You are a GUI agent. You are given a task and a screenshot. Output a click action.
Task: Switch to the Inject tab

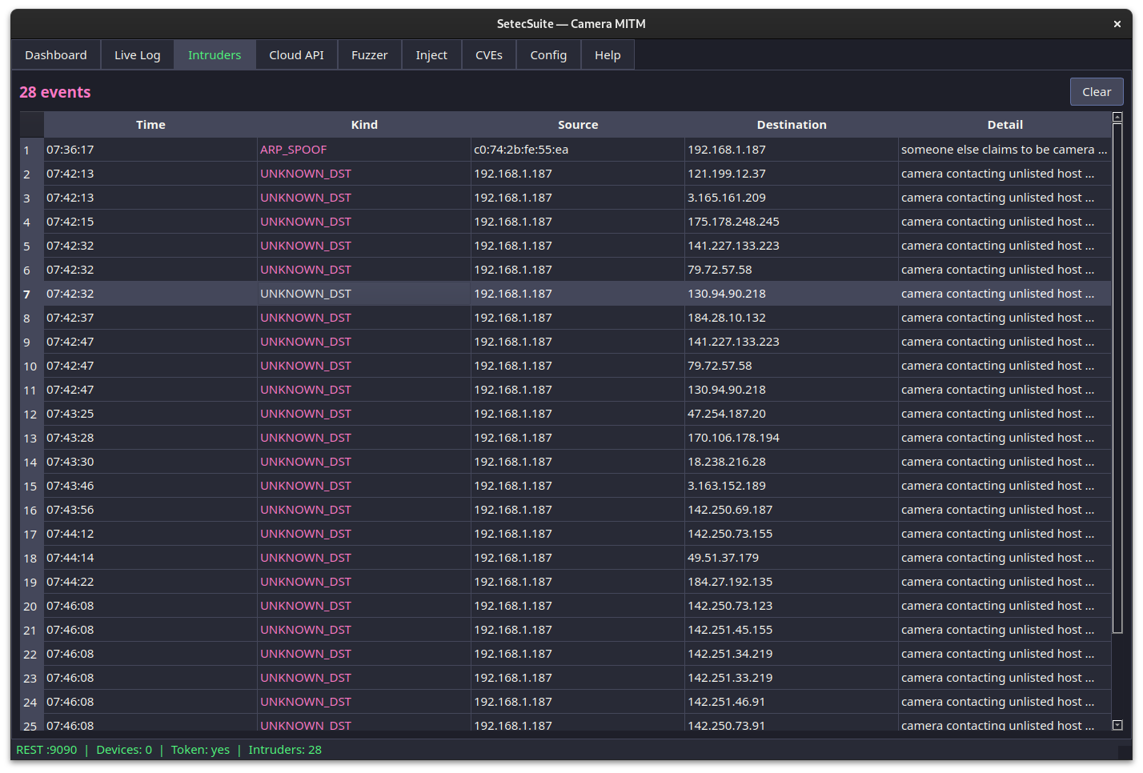[x=431, y=54]
